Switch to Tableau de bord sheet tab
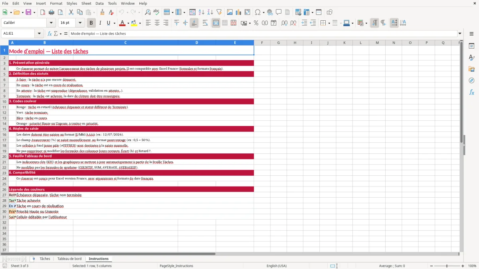 pos(69,259)
